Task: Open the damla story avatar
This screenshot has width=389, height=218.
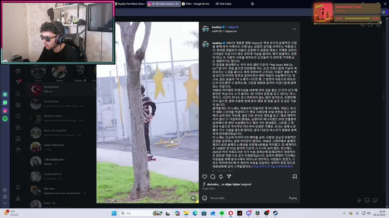Action: click(59, 72)
